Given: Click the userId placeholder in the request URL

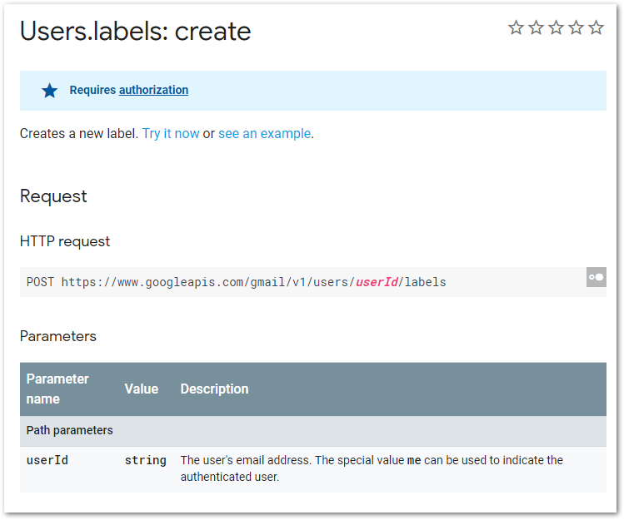Looking at the screenshot, I should pyautogui.click(x=377, y=282).
